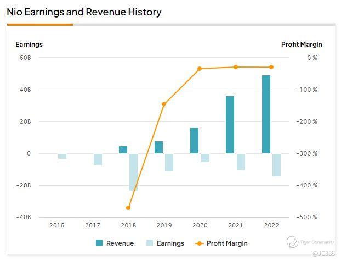This screenshot has width=341, height=261.
Task: Select the 2018 negative earnings bar
Action: click(134, 172)
